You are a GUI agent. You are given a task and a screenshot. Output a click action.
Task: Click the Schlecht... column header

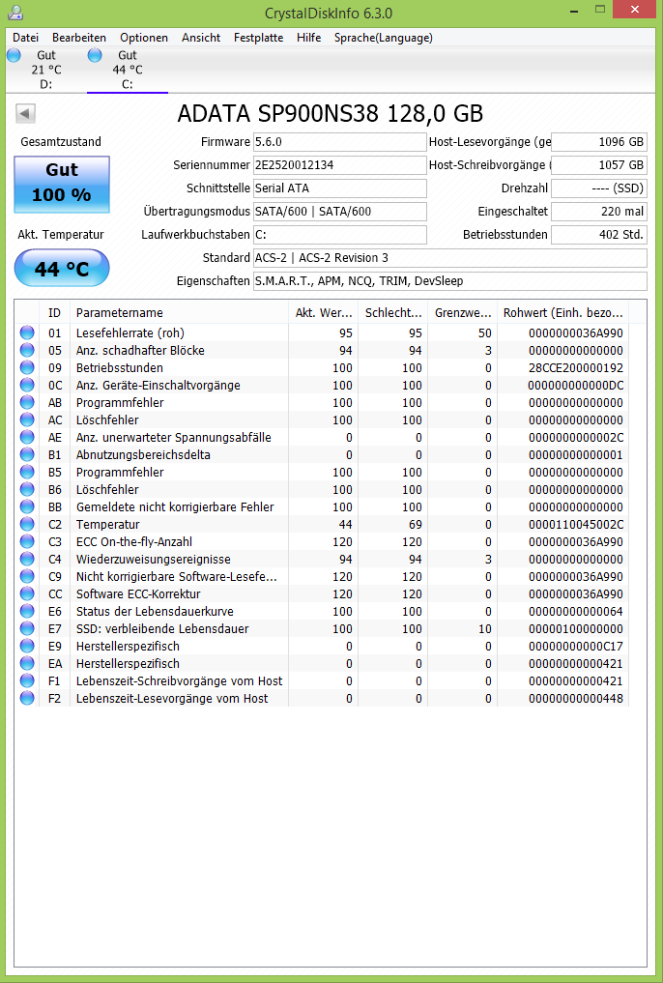coord(393,312)
